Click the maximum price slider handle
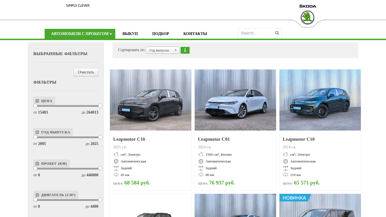 coord(100,106)
